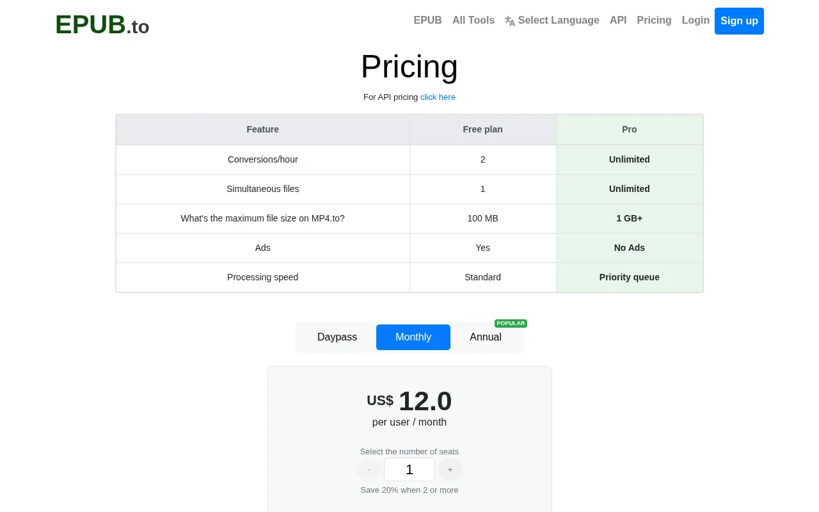Click the maximum file size question cell
819x512 pixels.
(263, 218)
